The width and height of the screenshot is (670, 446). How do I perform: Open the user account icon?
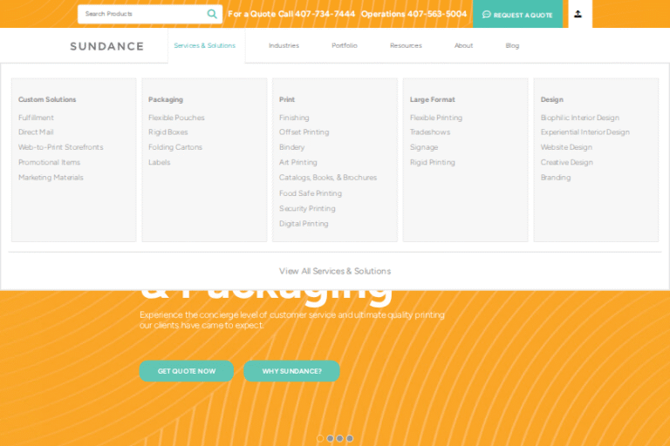578,14
